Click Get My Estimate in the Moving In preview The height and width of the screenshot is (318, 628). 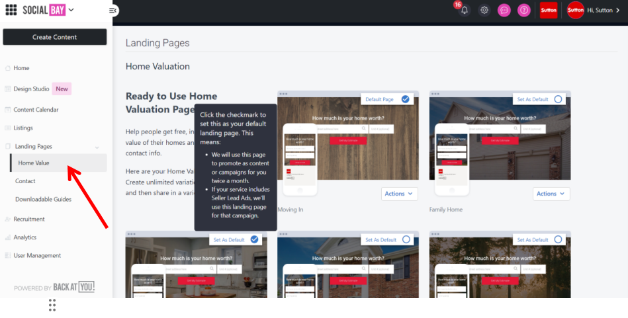coord(348,140)
